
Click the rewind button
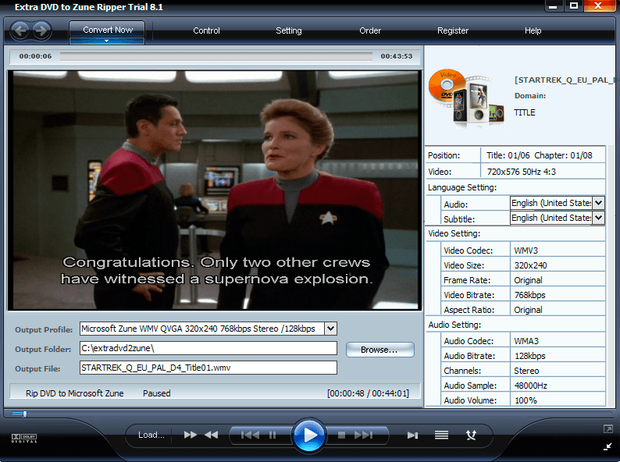pyautogui.click(x=211, y=435)
